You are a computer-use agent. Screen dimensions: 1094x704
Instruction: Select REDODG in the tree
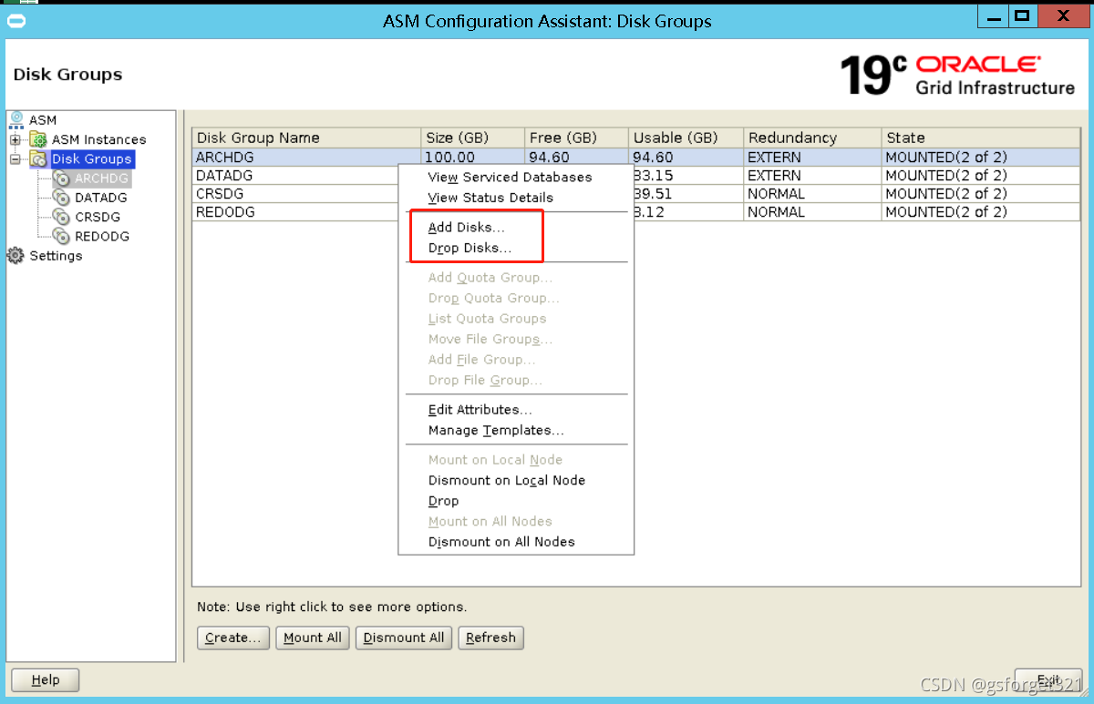pos(102,236)
